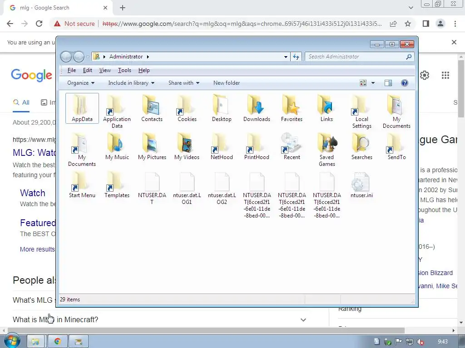Click the Chrome address bar URL
465x348 pixels.
click(242, 24)
